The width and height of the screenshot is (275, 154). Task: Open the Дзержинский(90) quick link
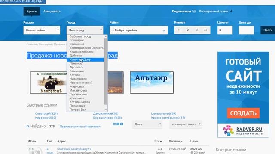tap(106, 113)
